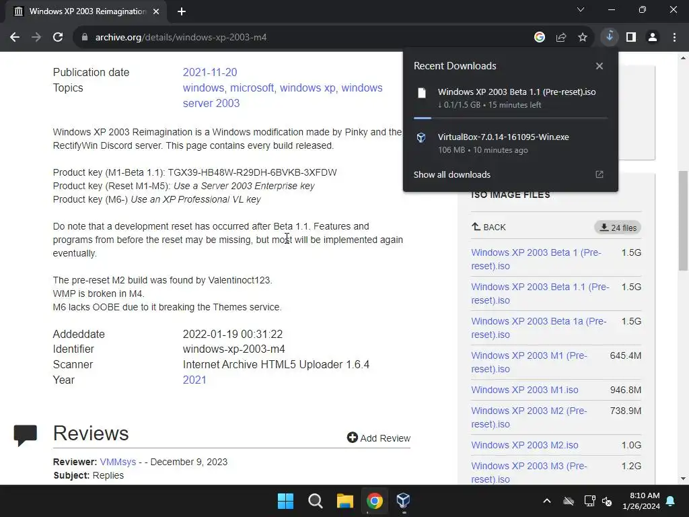Click the Google icon in the address bar

click(540, 38)
